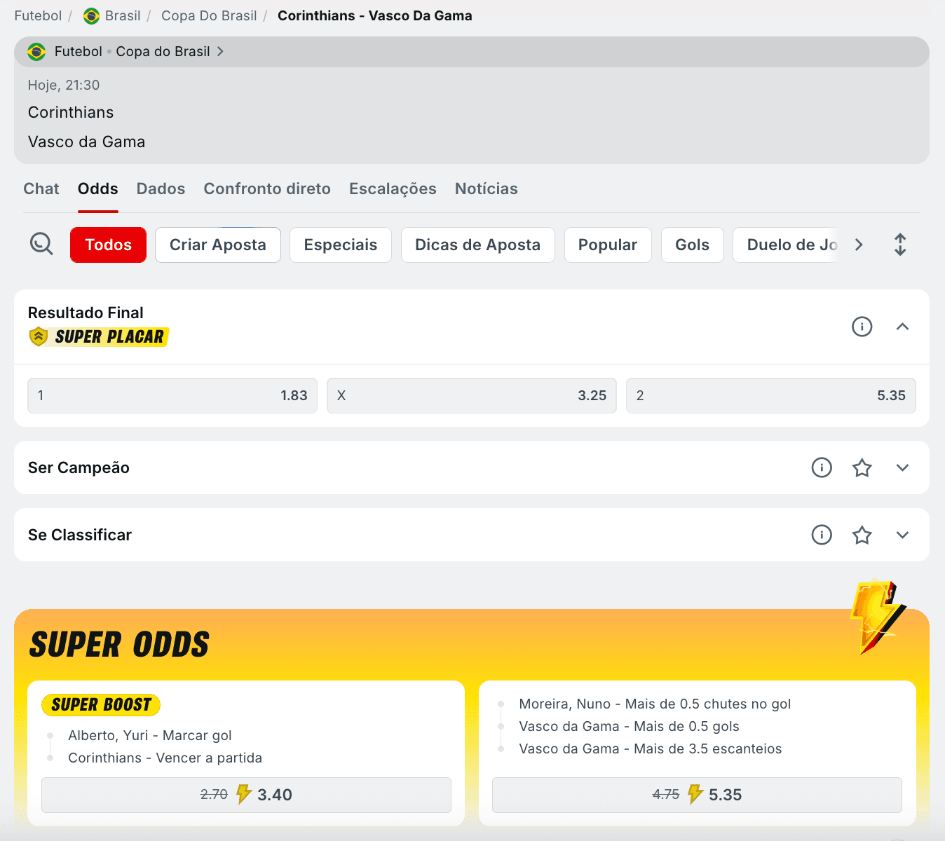Image resolution: width=945 pixels, height=841 pixels.
Task: Click Moreira, Nuno chutes no gol line
Action: tap(655, 704)
